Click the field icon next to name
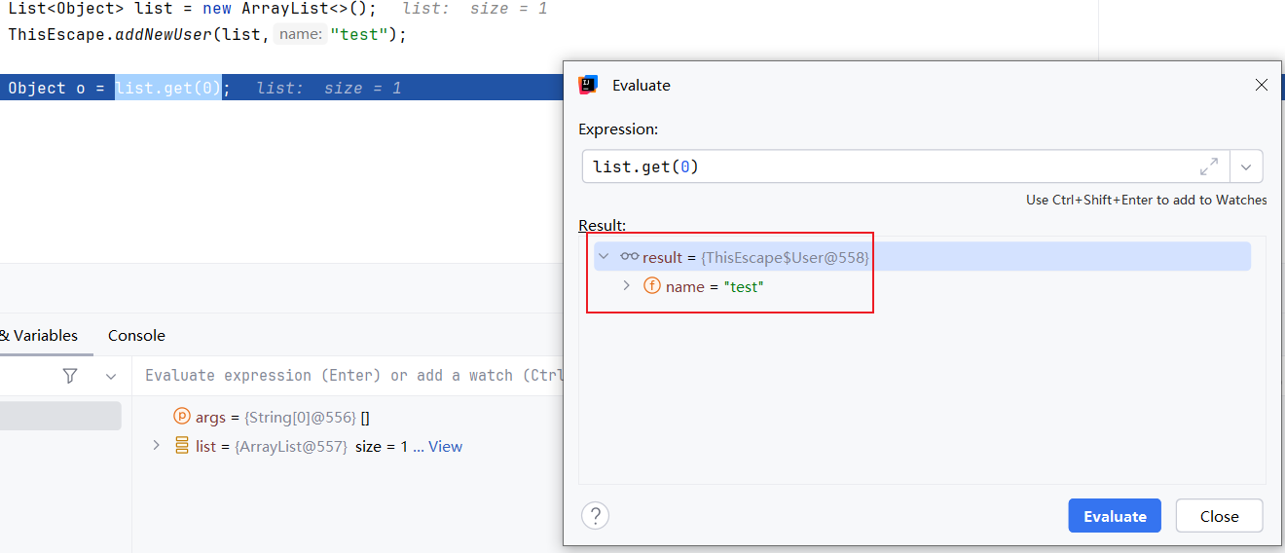 tap(652, 286)
